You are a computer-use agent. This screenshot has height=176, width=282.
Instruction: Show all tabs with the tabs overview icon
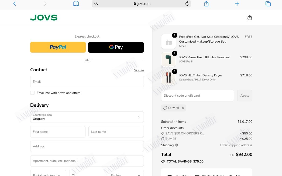point(268,4)
